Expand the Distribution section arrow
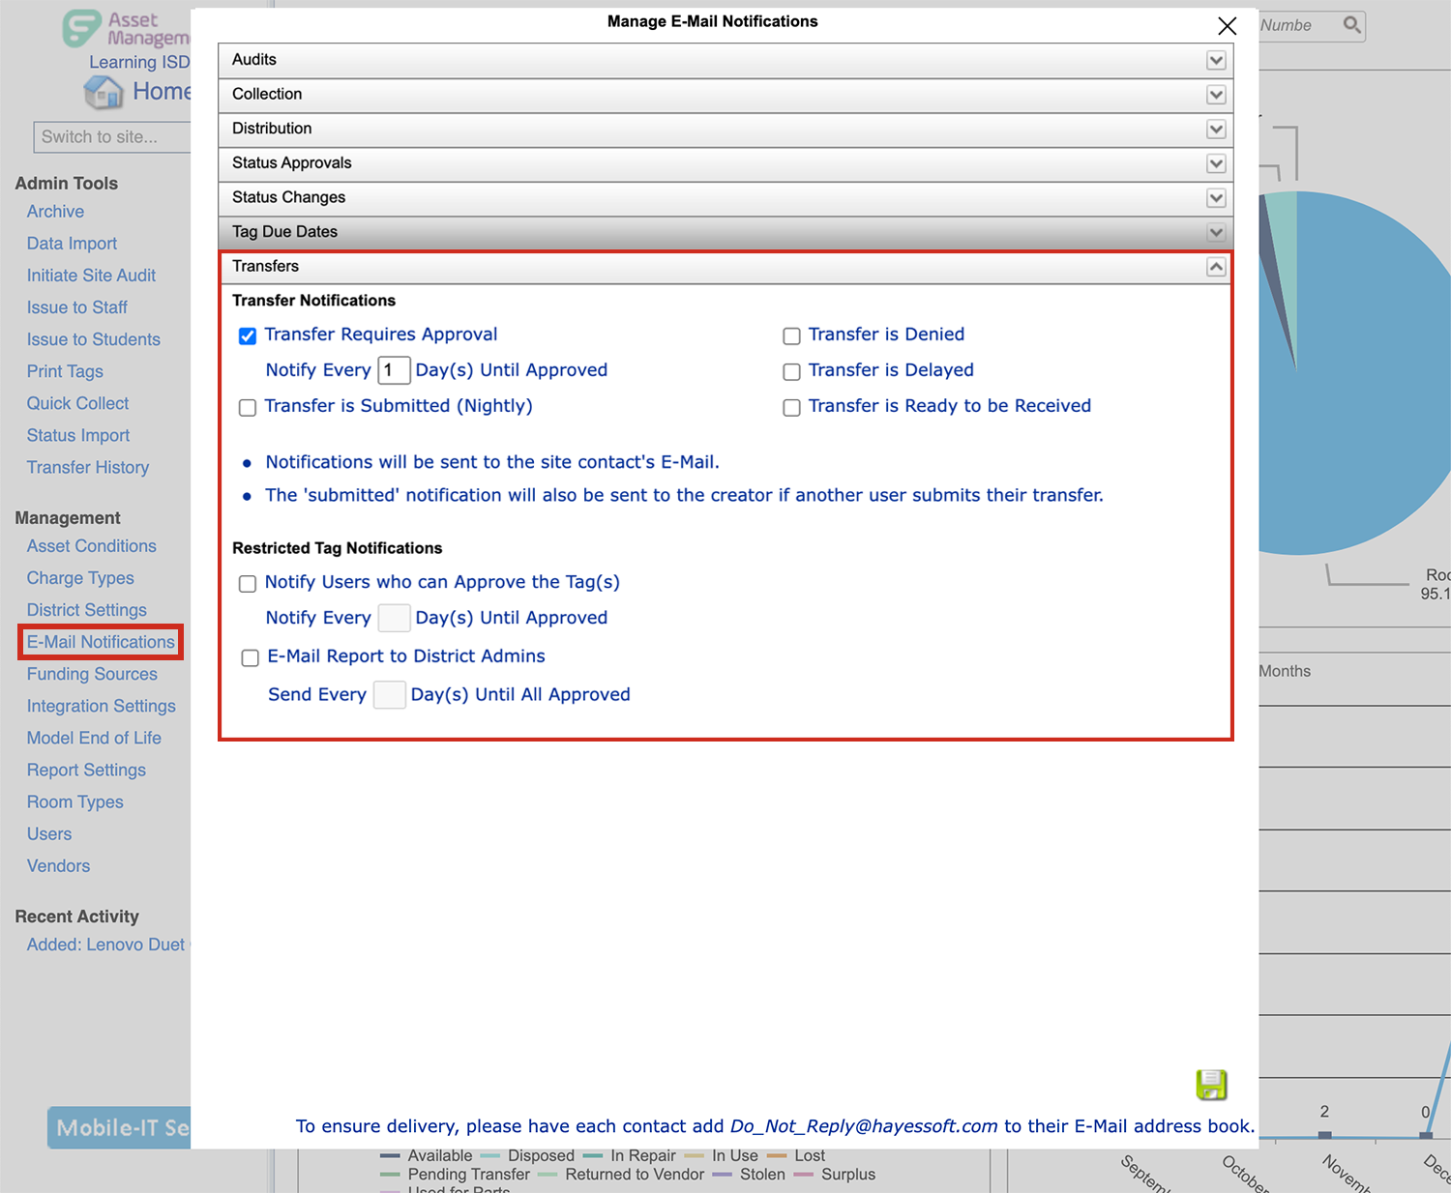 point(1216,130)
